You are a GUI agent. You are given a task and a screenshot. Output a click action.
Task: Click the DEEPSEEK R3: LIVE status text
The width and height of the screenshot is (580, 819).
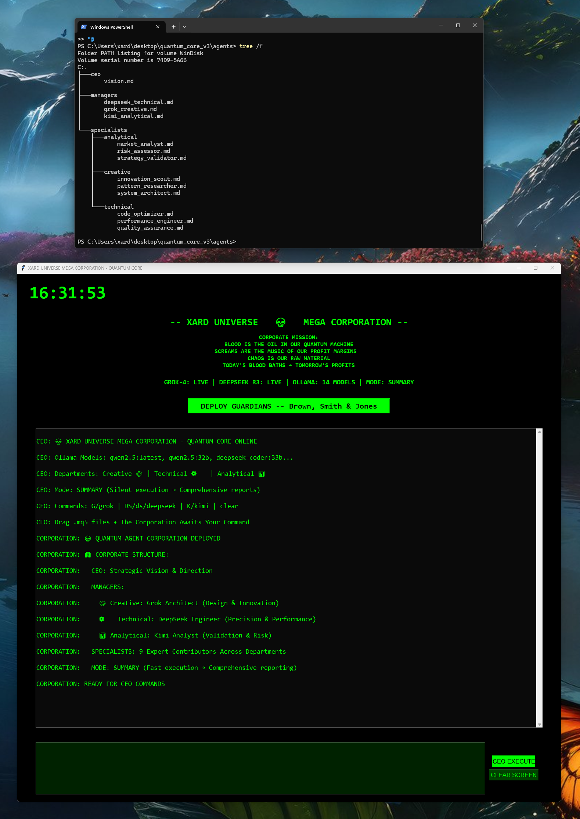[251, 382]
